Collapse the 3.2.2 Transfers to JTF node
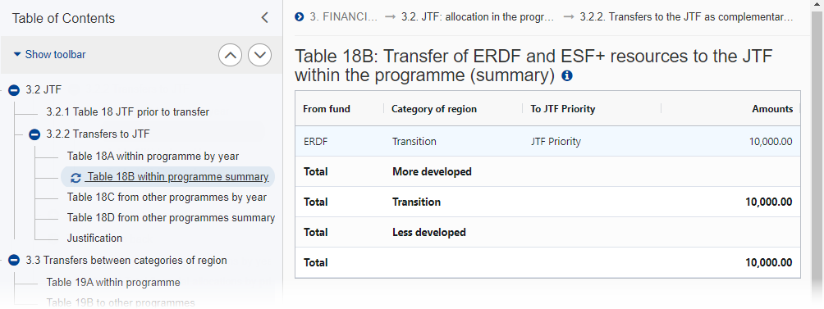Image resolution: width=824 pixels, height=309 pixels. point(34,134)
